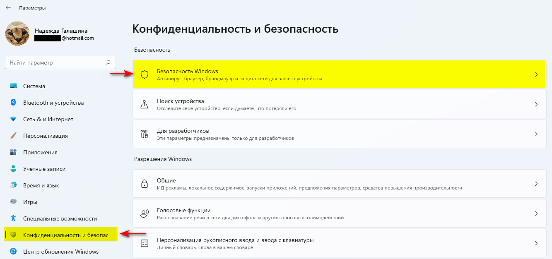Click the page heading Конфиденциальность и безопасность

pyautogui.click(x=235, y=29)
